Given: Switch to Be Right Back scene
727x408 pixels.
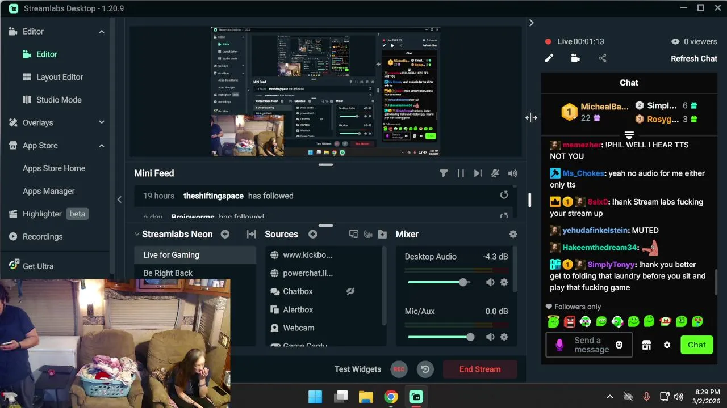Looking at the screenshot, I should coord(195,273).
